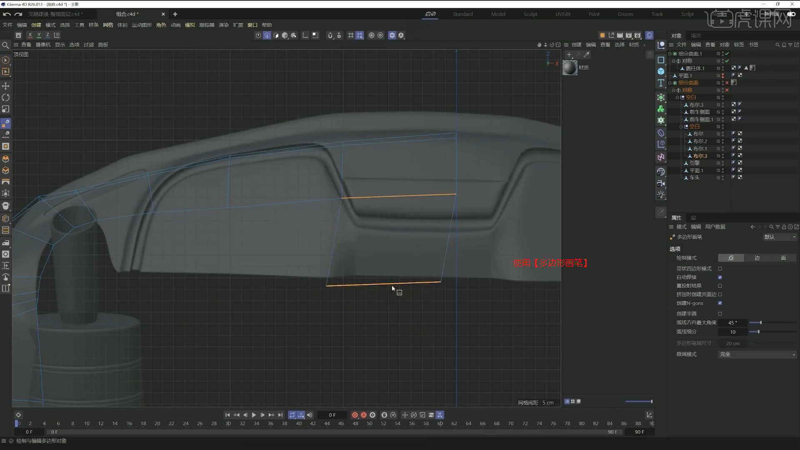800x450 pixels.
Task: Expand material manager menu overflow arrow
Action: (645, 45)
